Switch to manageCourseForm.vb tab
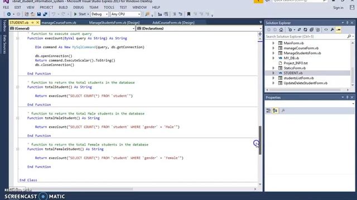The width and height of the screenshot is (357, 200). pos(59,22)
